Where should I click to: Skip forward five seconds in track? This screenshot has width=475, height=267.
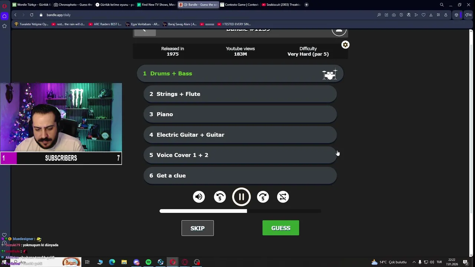coord(263,197)
